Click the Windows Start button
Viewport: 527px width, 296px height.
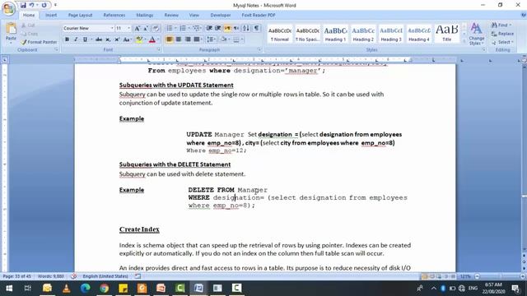(9, 288)
